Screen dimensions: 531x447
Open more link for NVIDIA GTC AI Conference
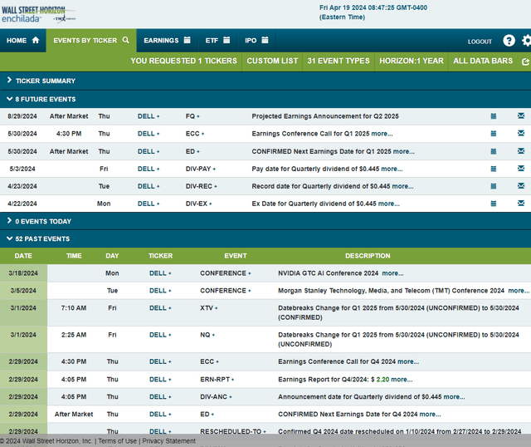392,273
